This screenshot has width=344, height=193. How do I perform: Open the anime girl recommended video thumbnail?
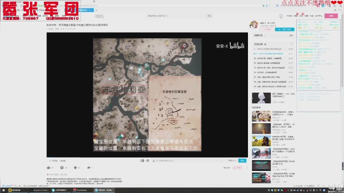pyautogui.click(x=261, y=98)
